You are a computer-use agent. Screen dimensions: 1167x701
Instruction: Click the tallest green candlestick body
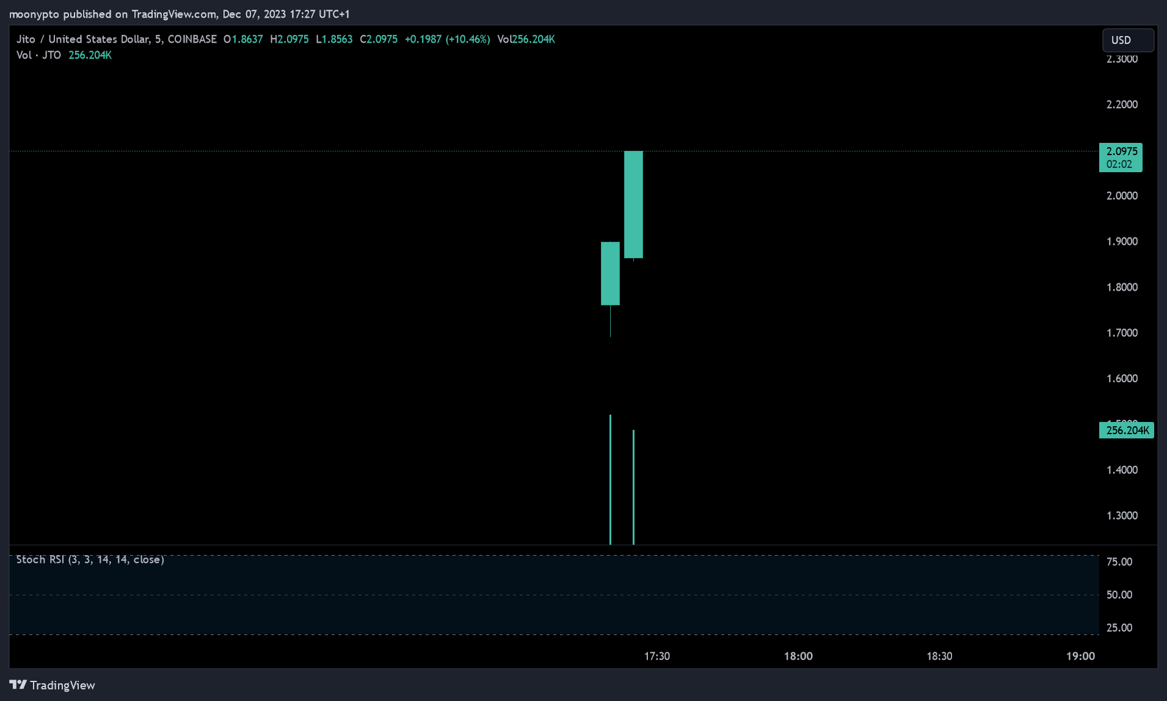pos(633,205)
